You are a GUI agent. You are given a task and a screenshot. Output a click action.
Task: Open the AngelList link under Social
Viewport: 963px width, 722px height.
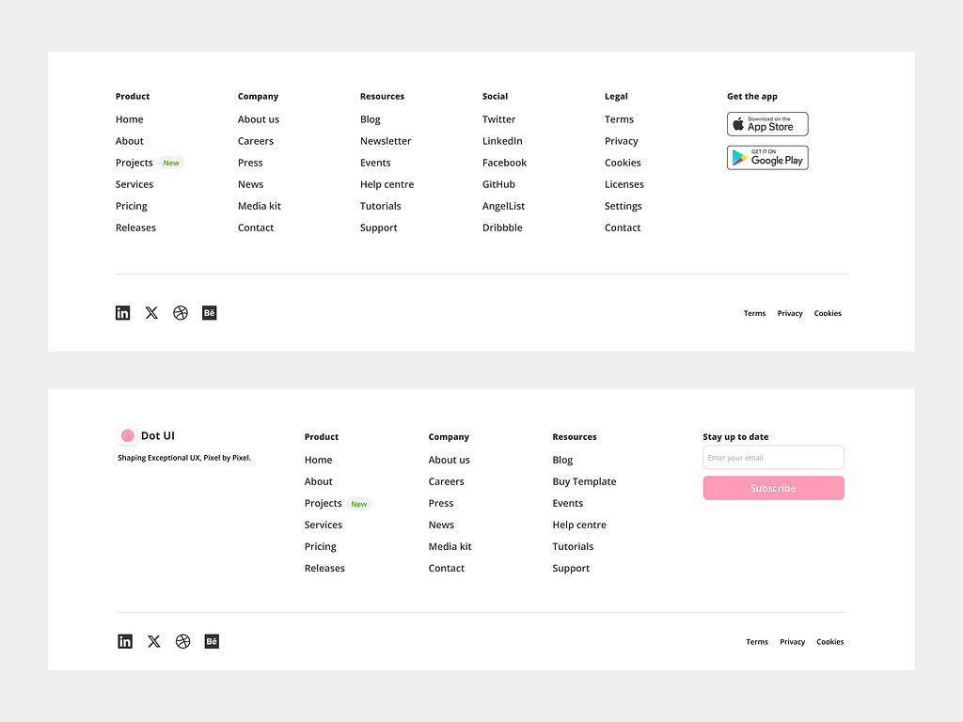[504, 206]
